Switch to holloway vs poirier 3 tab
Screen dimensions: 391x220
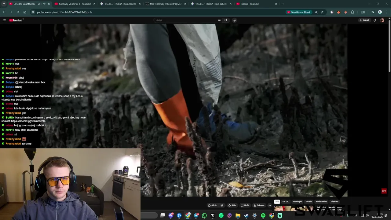(75, 4)
